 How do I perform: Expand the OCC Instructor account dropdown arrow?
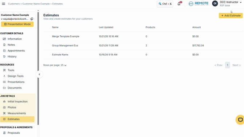[241, 3]
